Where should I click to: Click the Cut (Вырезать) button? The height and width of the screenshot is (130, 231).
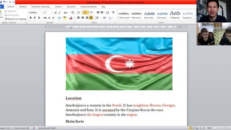pyautogui.click(x=10, y=11)
